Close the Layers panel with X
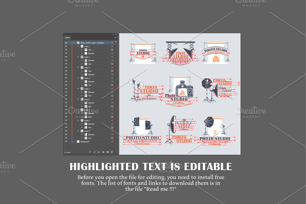 tap(116, 34)
